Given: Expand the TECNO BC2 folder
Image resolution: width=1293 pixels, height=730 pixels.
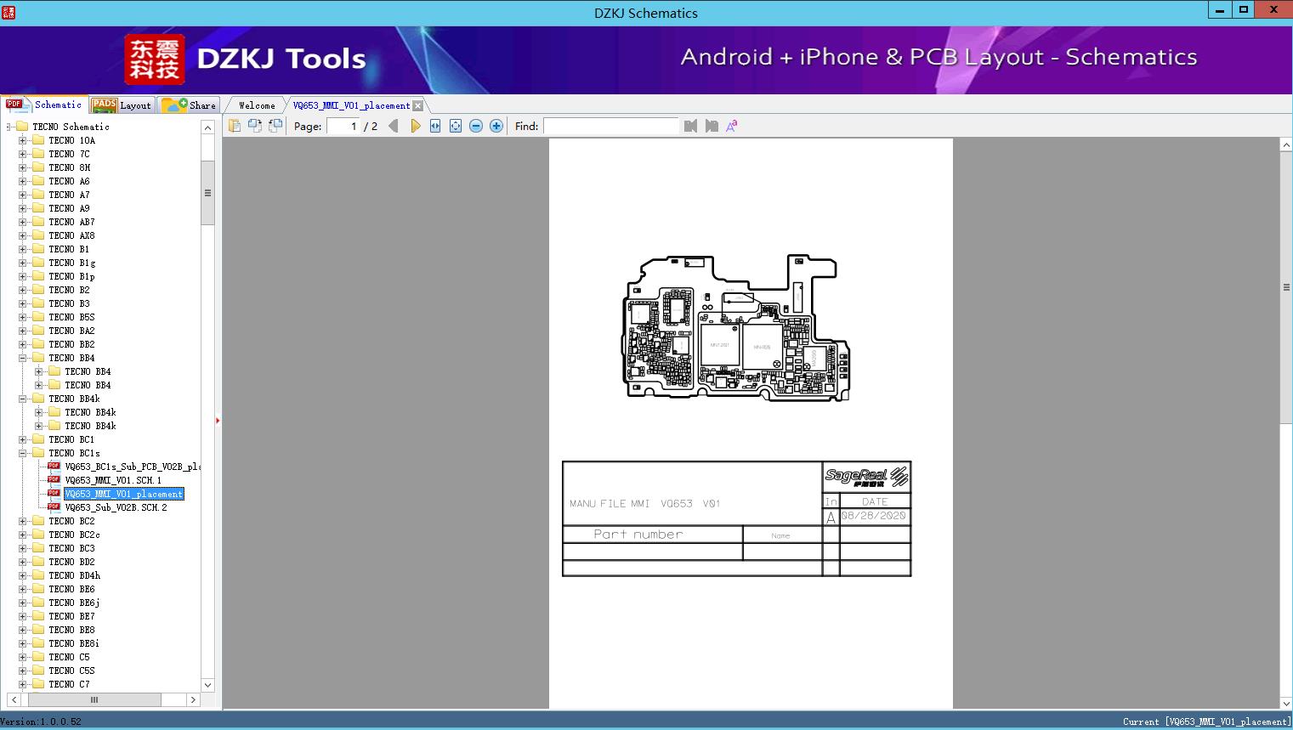Looking at the screenshot, I should (x=23, y=521).
